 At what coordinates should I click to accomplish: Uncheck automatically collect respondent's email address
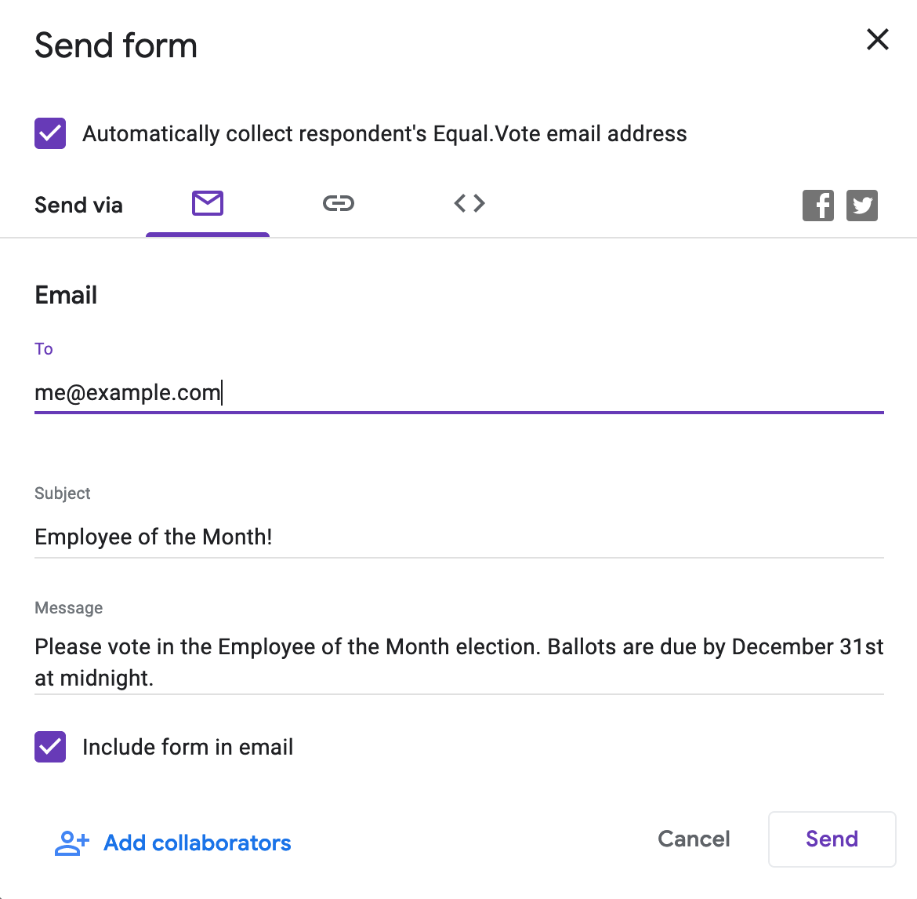pyautogui.click(x=50, y=133)
